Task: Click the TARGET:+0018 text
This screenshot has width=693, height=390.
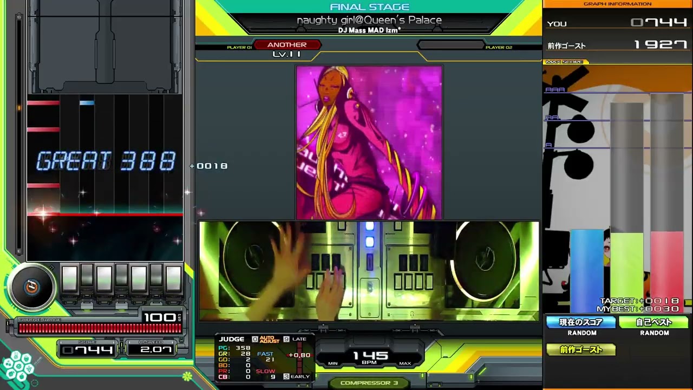Action: [639, 301]
